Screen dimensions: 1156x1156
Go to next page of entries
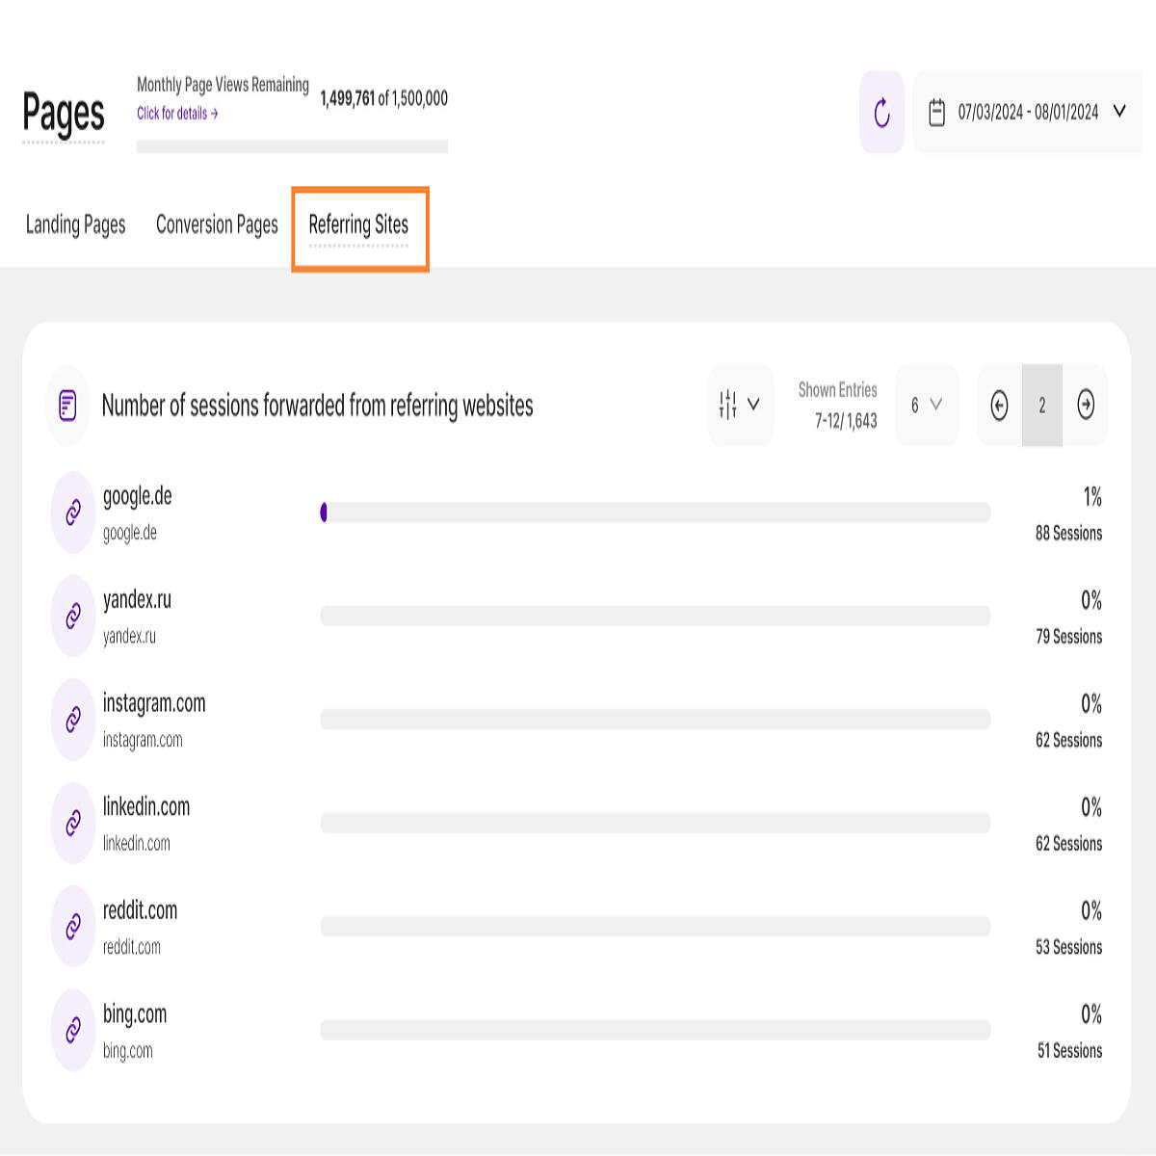pos(1086,406)
